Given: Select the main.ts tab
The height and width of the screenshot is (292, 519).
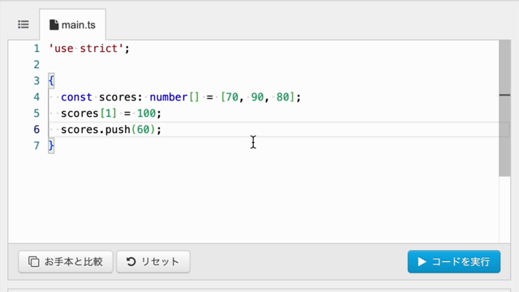Looking at the screenshot, I should click(72, 25).
